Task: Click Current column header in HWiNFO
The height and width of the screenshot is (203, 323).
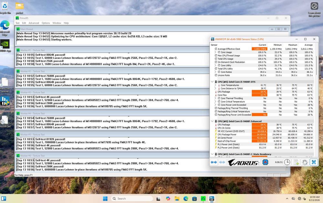Action: click(259, 45)
